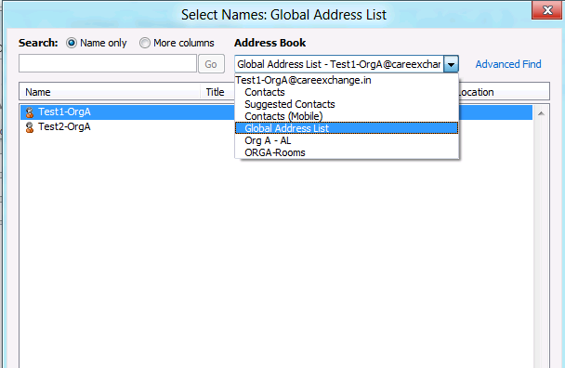Viewport: 565px width, 368px height.
Task: Close the Select Names dialog
Action: click(547, 10)
